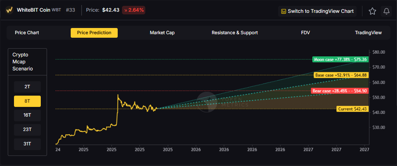Choose the 23T crypto mcap scenario

(x=27, y=129)
